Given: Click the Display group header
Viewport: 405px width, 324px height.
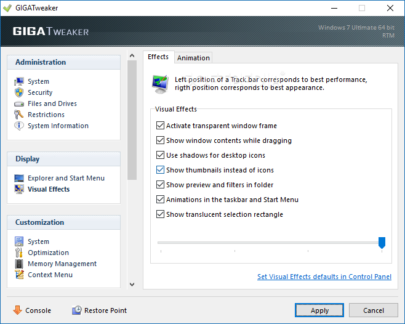Looking at the screenshot, I should [x=64, y=159].
